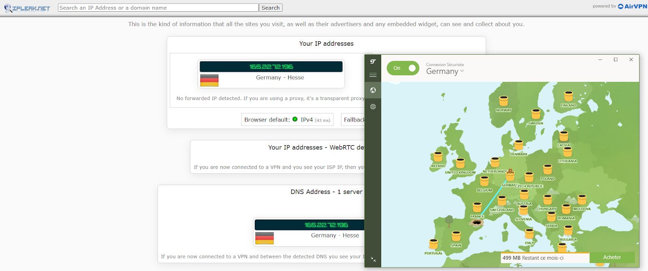Viewport: 648px width, 271px height.
Task: Open TunnelBear settings gear icon
Action: point(373,107)
